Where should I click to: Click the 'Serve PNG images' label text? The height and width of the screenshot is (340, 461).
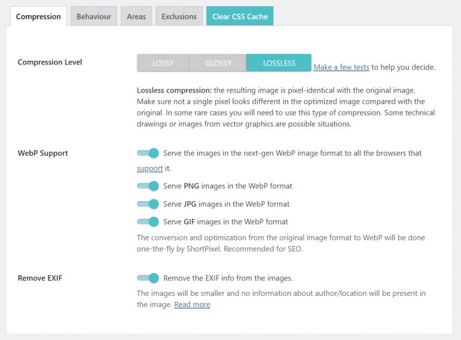[227, 186]
